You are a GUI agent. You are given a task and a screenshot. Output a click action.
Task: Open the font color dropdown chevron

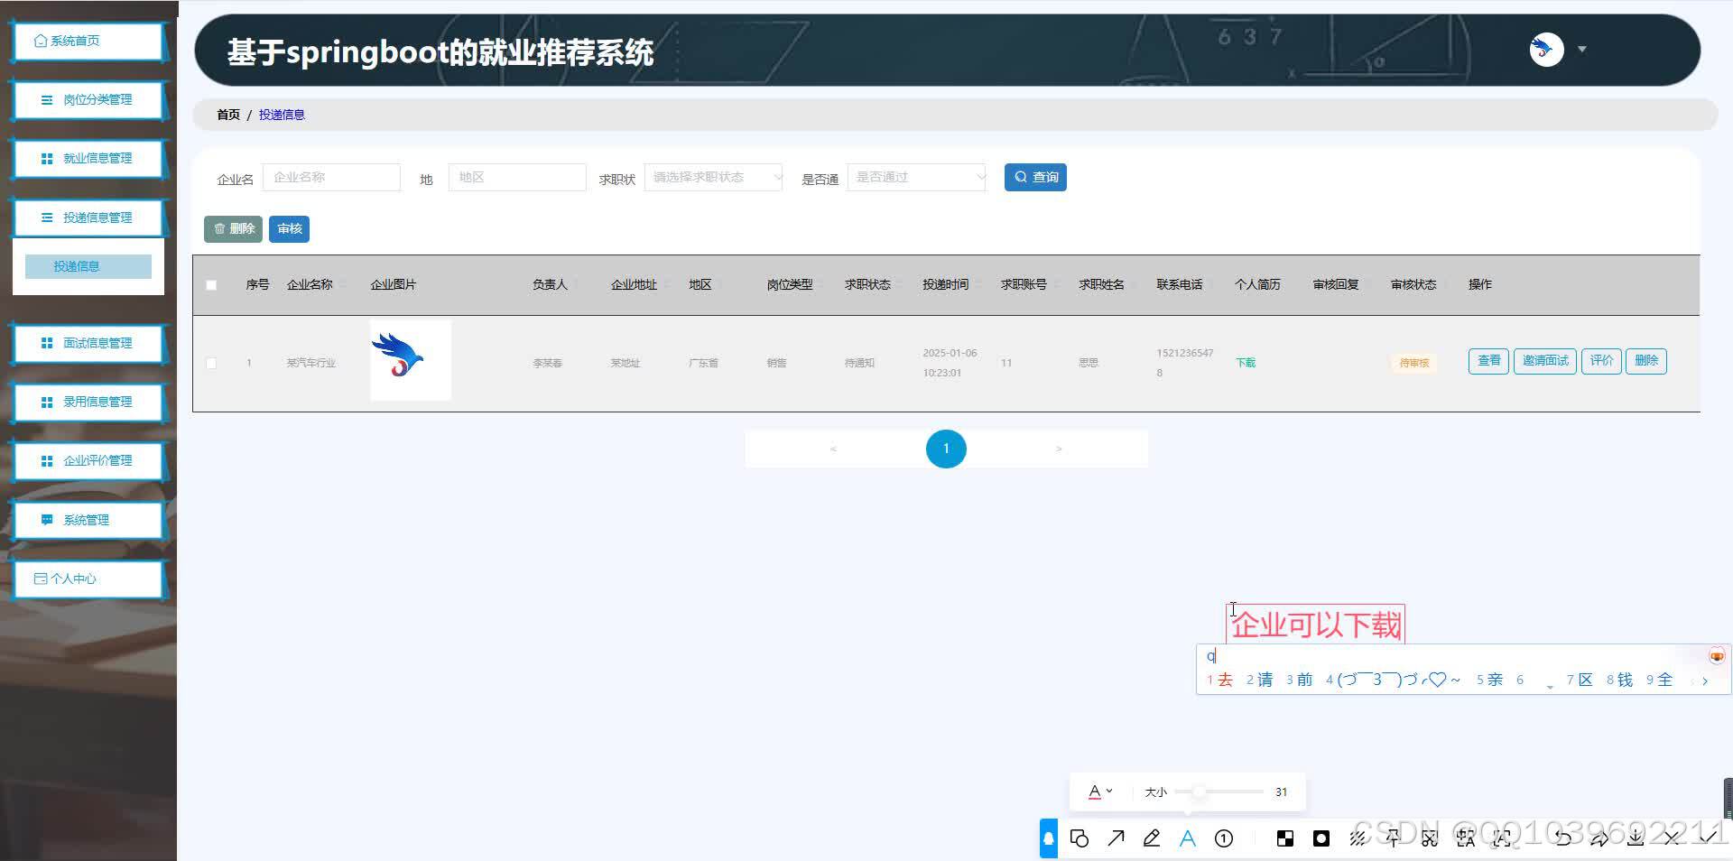point(1111,792)
